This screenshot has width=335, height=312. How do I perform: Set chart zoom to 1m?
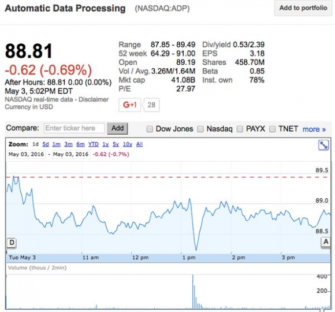pos(57,144)
